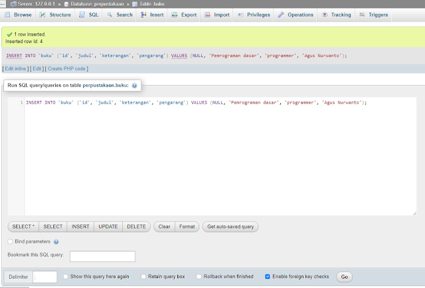Image resolution: width=425 pixels, height=288 pixels.
Task: Click Server: 127.0.0.1 breadcrumb link
Action: coord(36,4)
